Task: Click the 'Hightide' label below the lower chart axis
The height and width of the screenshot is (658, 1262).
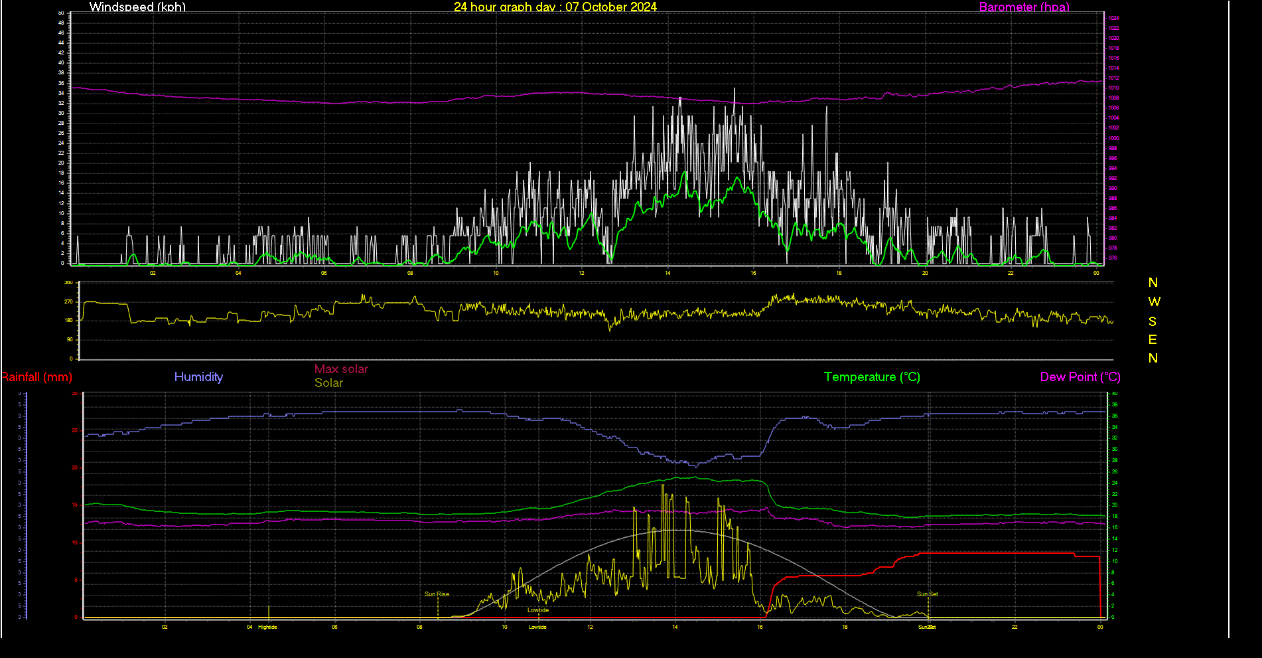Action: tap(267, 627)
